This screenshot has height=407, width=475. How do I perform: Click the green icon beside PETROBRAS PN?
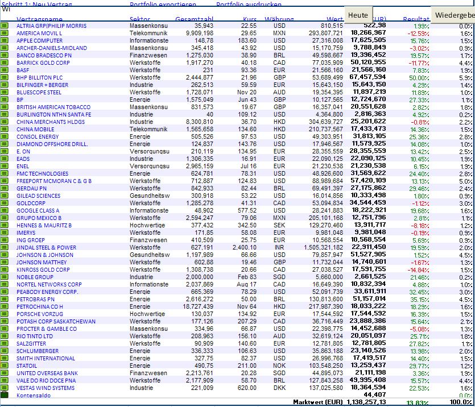(x=4, y=299)
